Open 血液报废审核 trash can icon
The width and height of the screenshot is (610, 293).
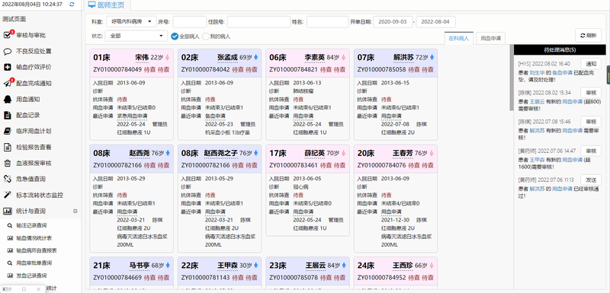pos(8,163)
